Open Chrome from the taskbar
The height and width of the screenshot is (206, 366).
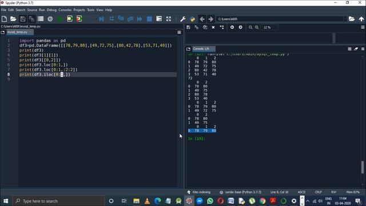pos(262,201)
